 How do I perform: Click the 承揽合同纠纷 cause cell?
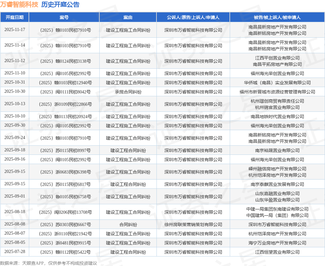pos(128,92)
